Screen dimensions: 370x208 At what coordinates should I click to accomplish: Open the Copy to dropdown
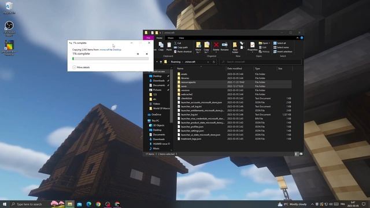pos(206,47)
